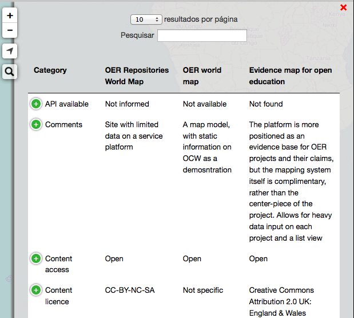Open the map search magnifier
The height and width of the screenshot is (318, 354).
(10, 72)
